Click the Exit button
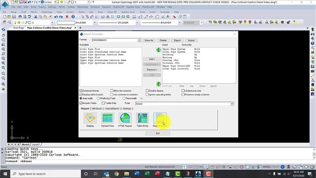 [x=158, y=133]
